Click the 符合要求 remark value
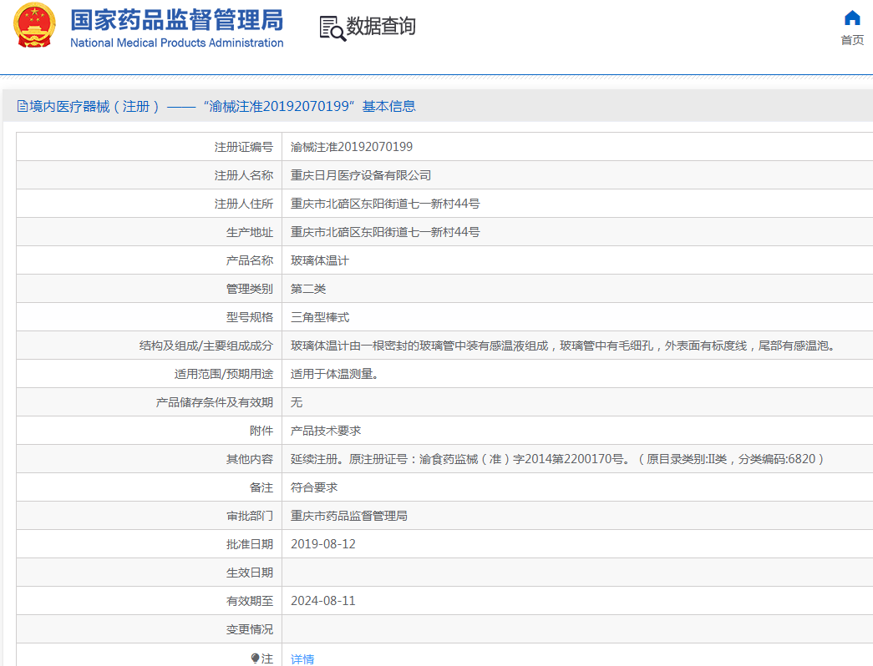The image size is (873, 666). pyautogui.click(x=314, y=487)
